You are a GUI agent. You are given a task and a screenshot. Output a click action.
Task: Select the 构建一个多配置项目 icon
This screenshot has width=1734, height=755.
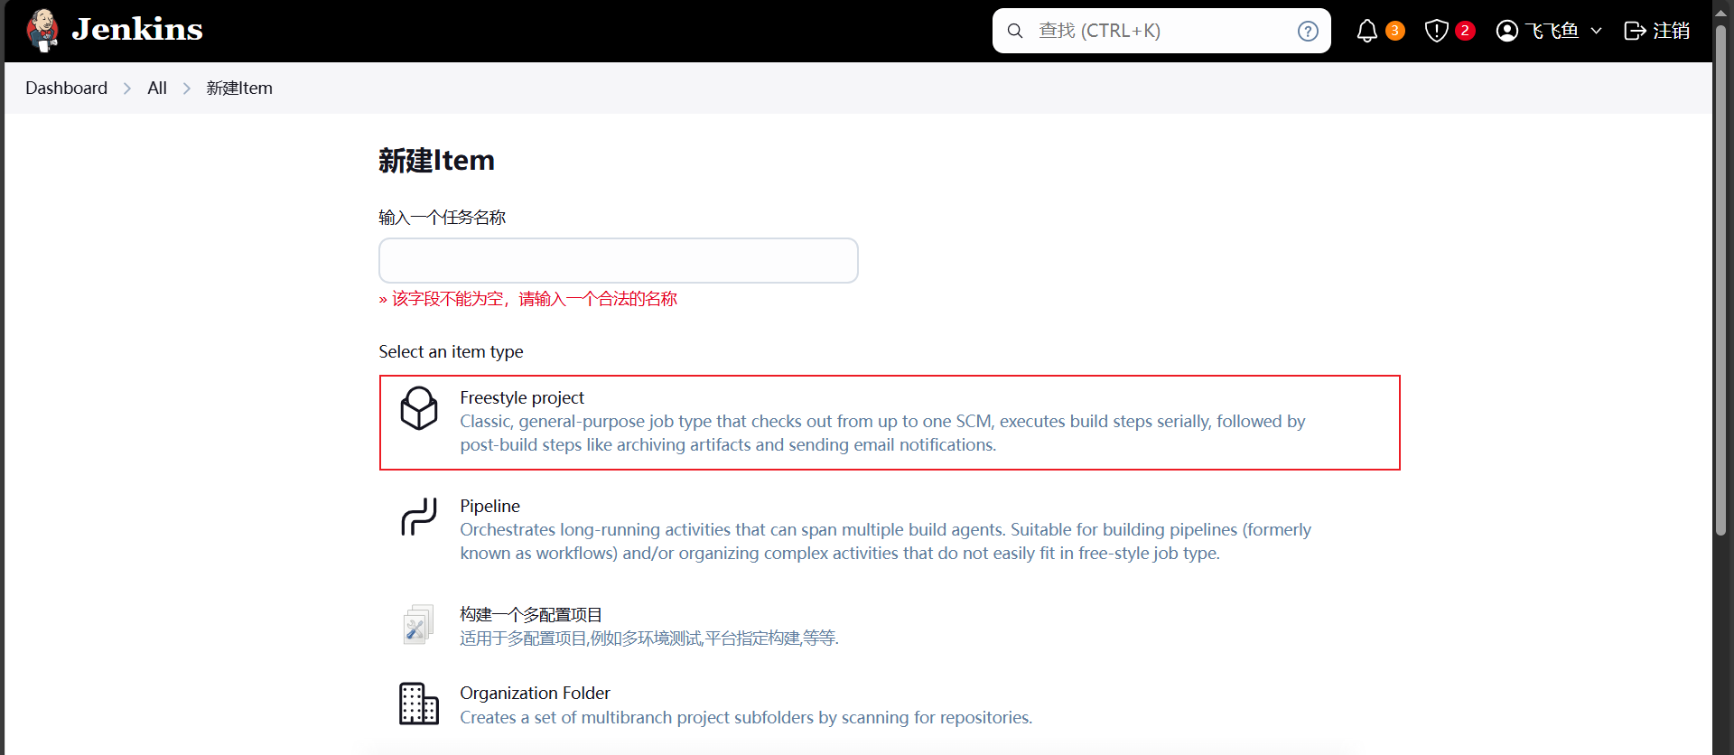(419, 625)
